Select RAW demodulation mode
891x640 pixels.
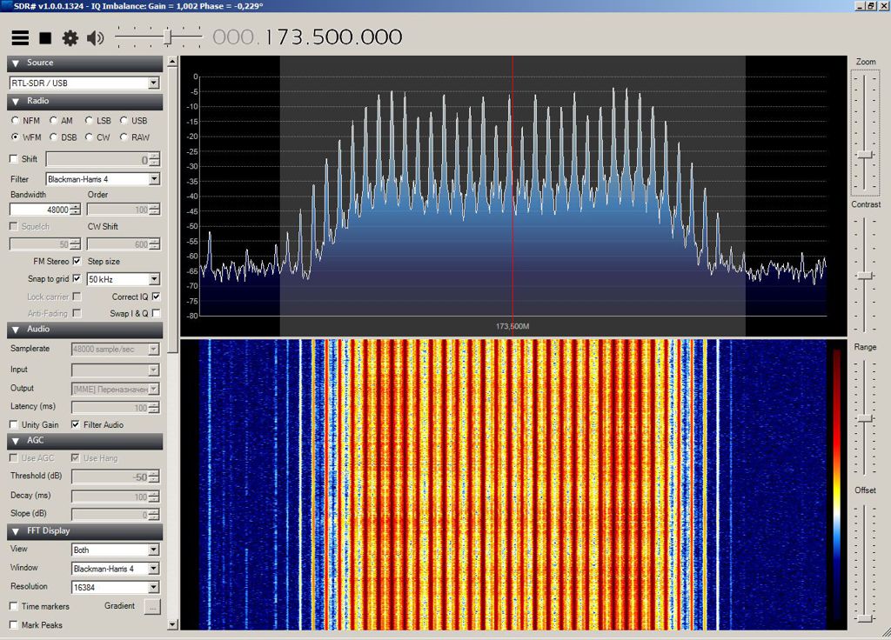pos(124,137)
